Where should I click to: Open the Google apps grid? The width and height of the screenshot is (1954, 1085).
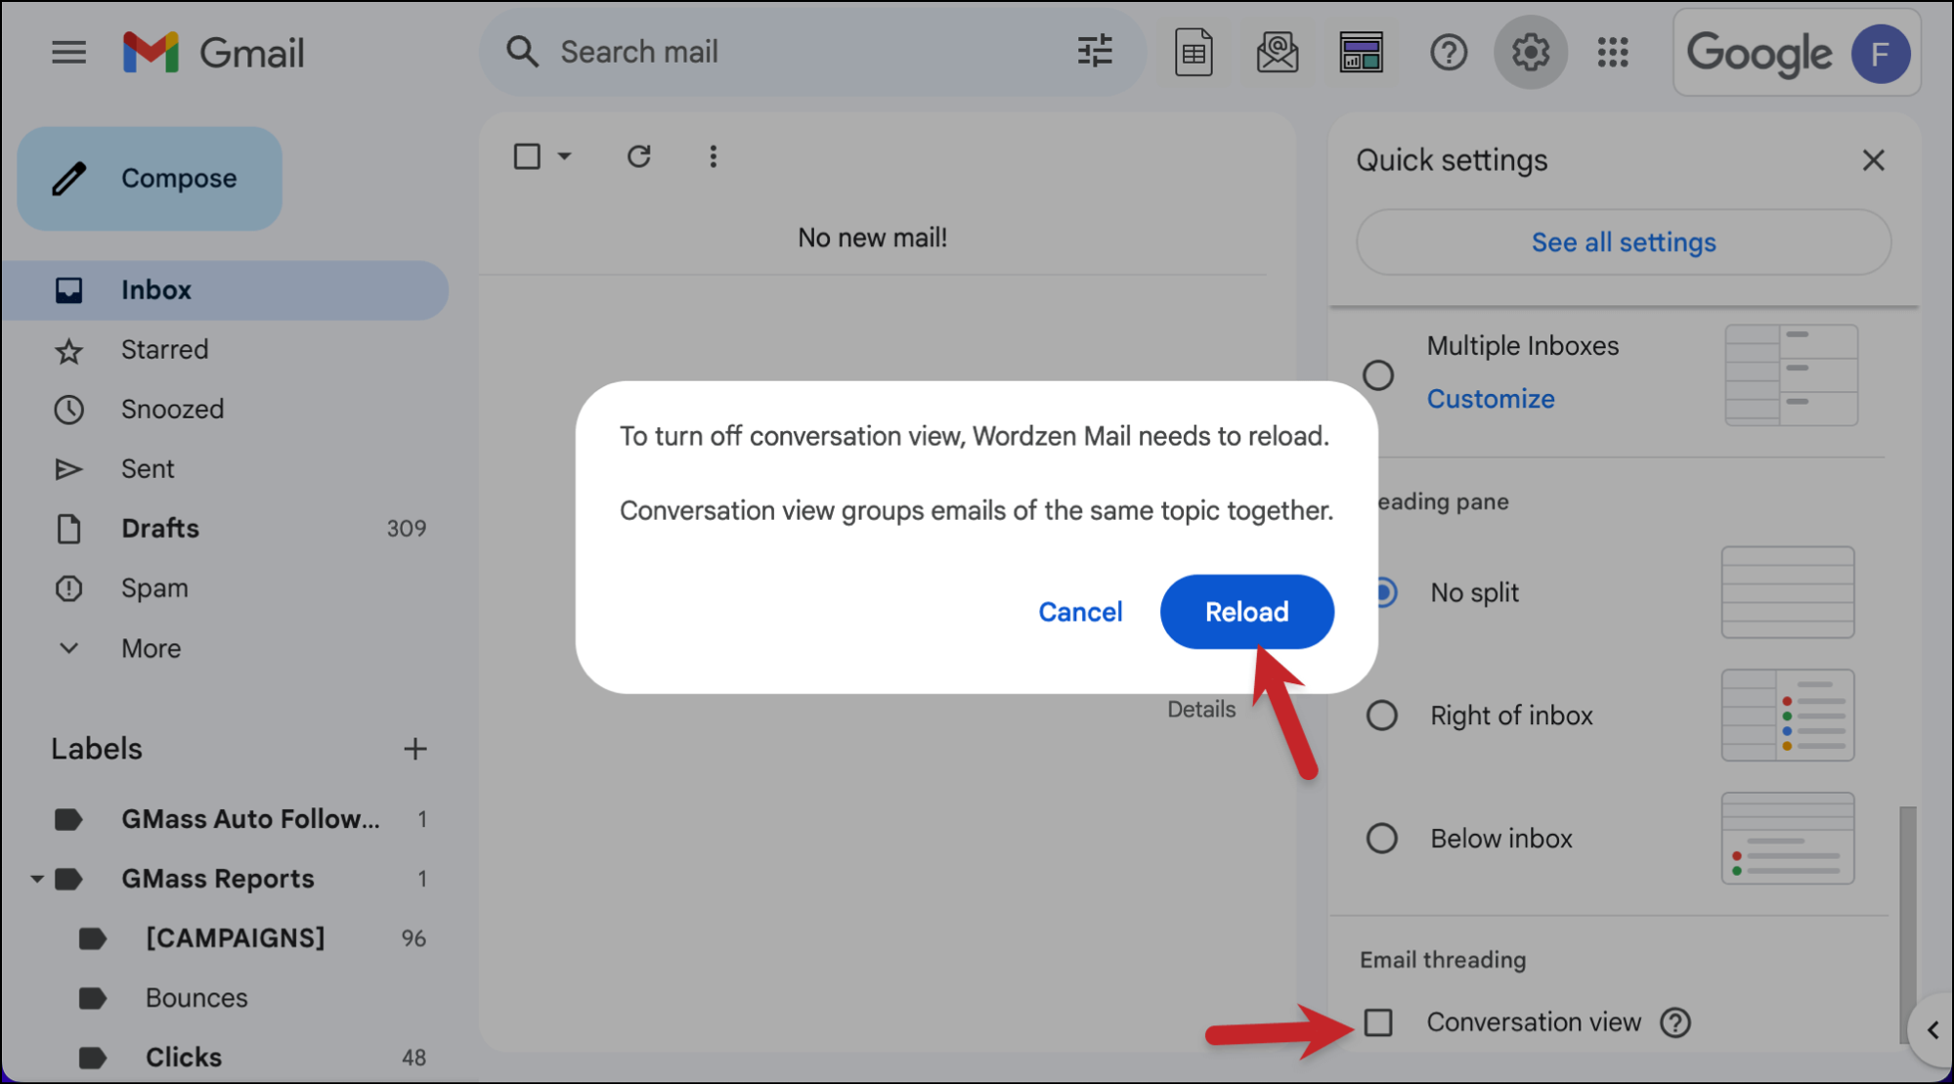coord(1613,53)
